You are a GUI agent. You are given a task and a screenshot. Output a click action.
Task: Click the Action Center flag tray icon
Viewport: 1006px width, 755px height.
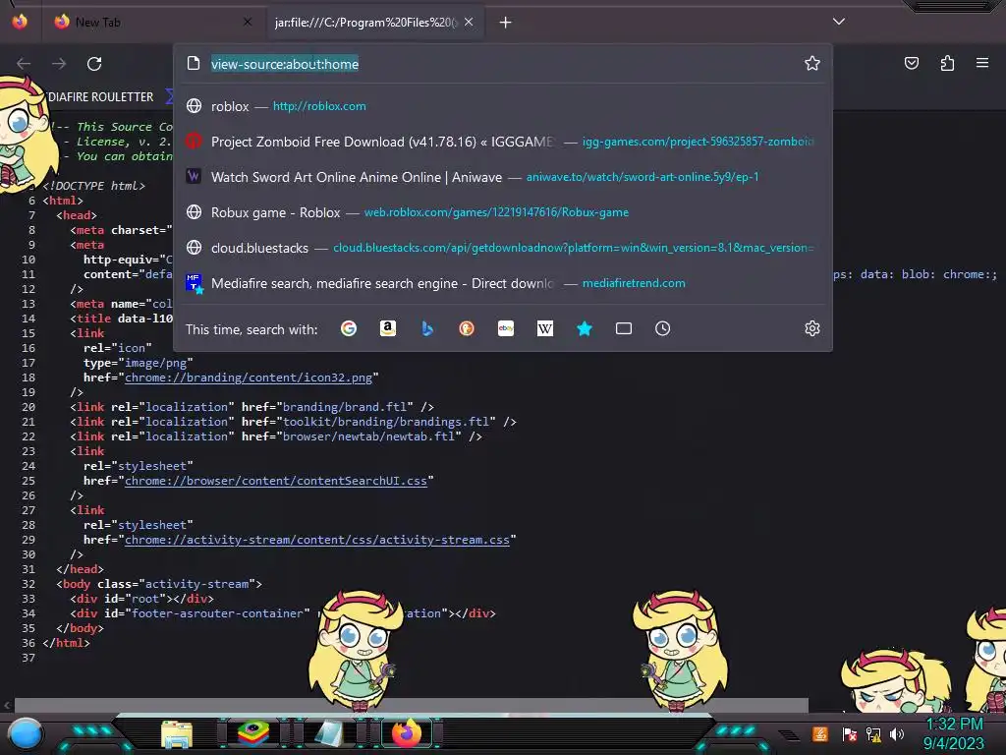(849, 733)
